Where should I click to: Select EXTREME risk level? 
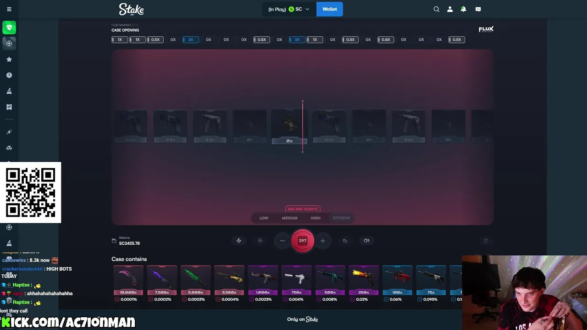coord(341,218)
